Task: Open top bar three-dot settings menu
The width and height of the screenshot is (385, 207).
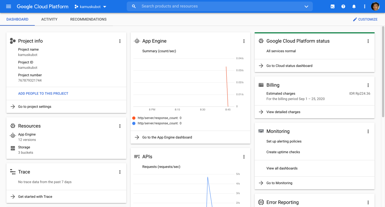Action: point(365,6)
